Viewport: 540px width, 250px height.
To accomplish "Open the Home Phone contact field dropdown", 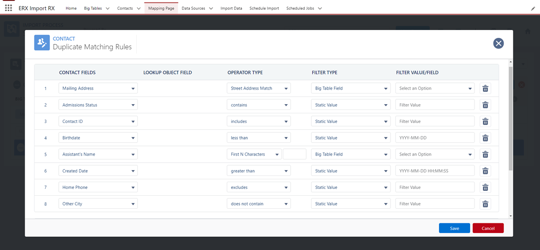I will click(98, 187).
